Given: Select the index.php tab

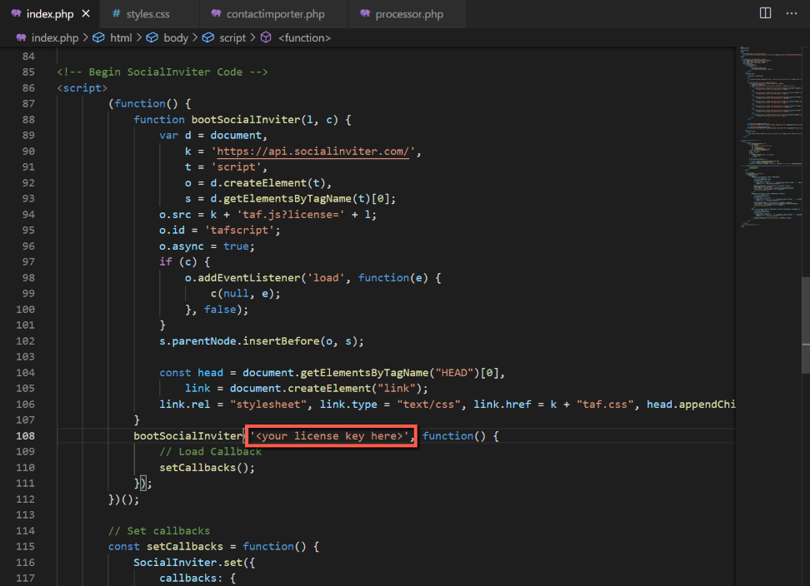Looking at the screenshot, I should pos(50,14).
